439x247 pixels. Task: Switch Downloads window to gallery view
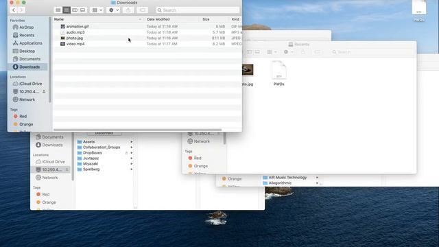[82, 10]
